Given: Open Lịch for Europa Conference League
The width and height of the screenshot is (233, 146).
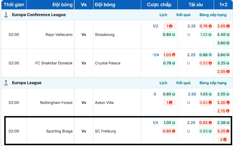Looking at the screenshot, I should tap(163, 15).
